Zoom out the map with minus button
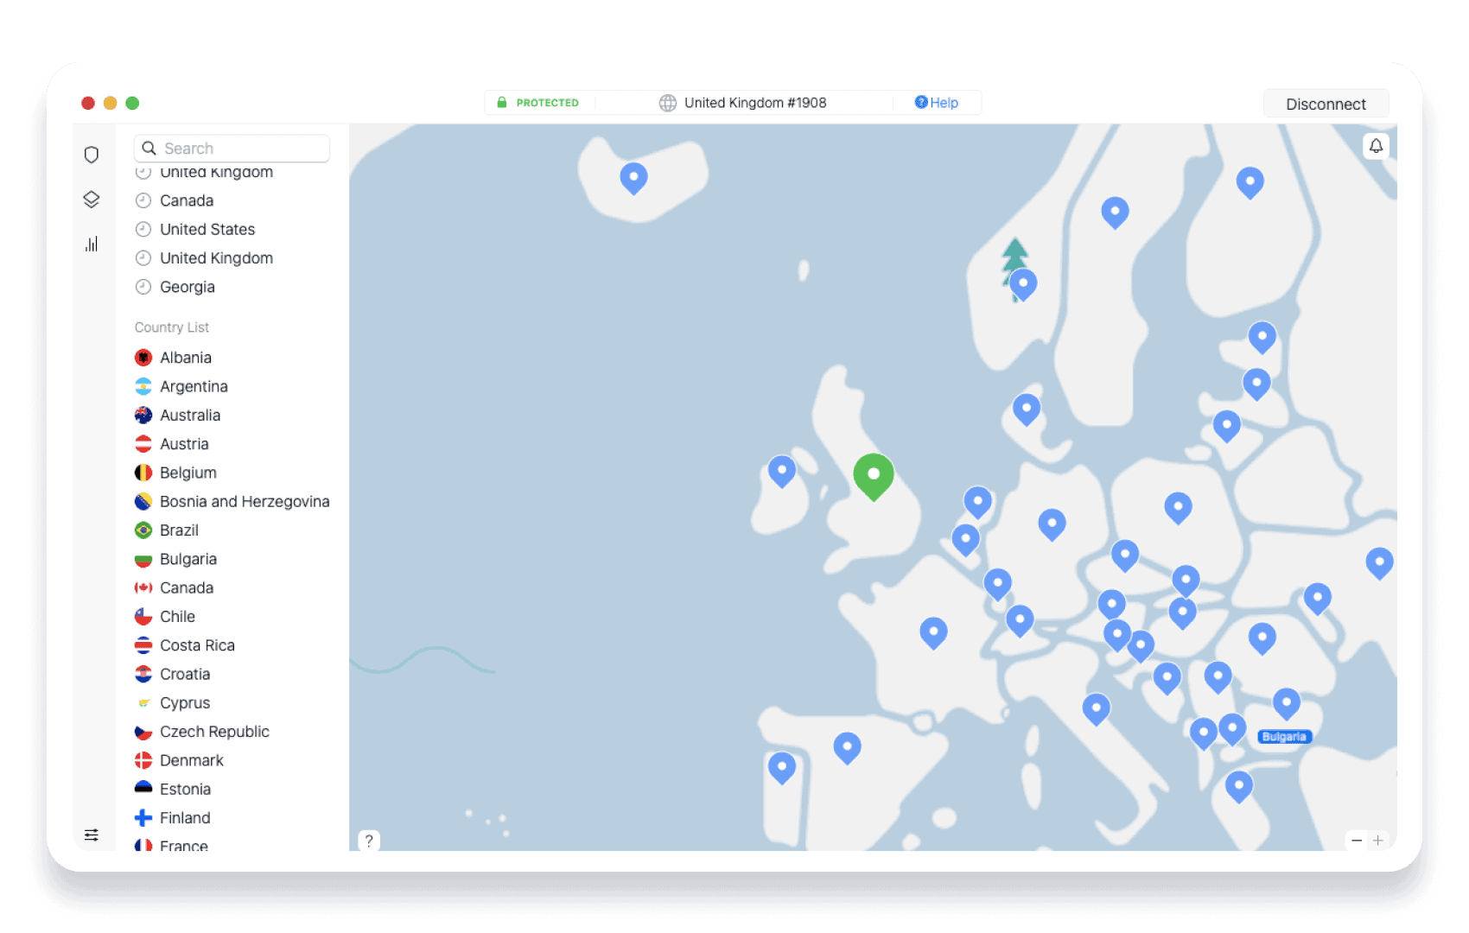The image size is (1469, 933). click(x=1357, y=840)
